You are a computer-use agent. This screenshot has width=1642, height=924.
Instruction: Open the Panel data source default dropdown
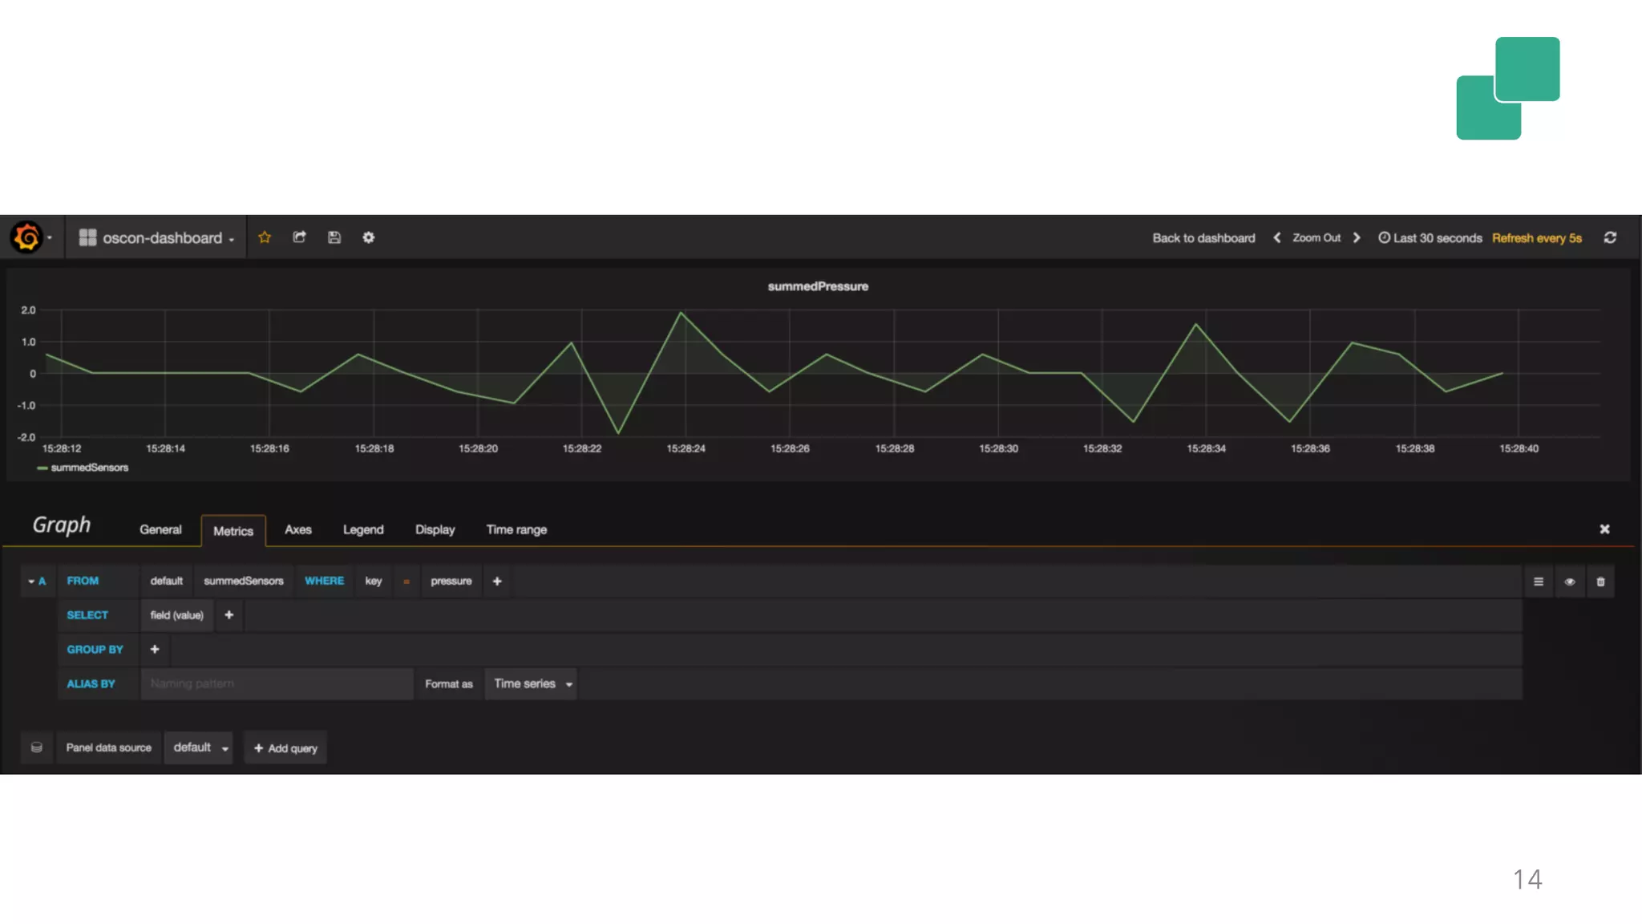click(199, 748)
